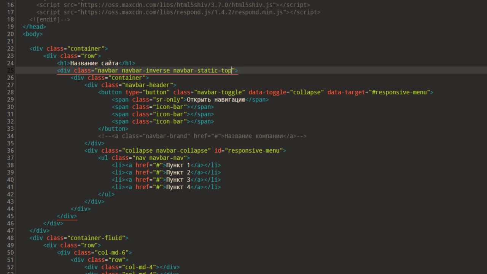The image size is (487, 274).
Task: Click the "navbar-toggle" class value
Action: [x=220, y=92]
